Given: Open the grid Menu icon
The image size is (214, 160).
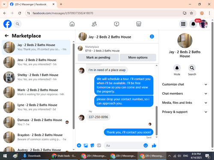Looking at the screenshot, I should point(183,24).
